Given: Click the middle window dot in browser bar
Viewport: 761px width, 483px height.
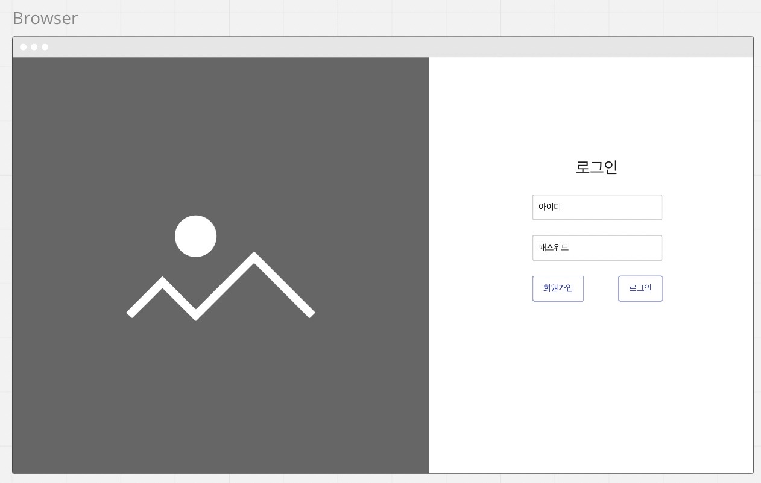Looking at the screenshot, I should point(34,47).
